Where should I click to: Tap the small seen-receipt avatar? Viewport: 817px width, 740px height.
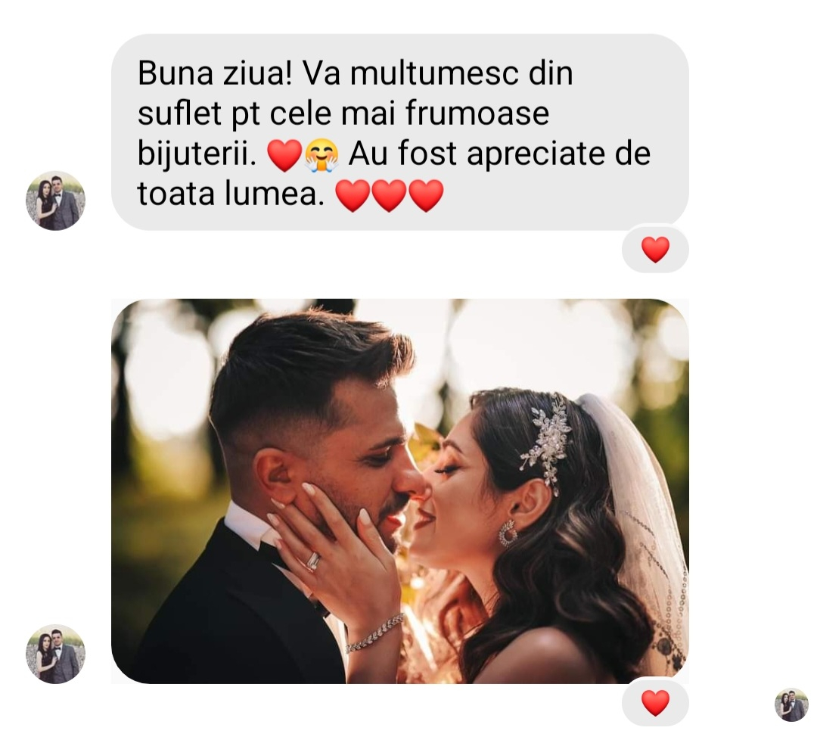tap(791, 705)
